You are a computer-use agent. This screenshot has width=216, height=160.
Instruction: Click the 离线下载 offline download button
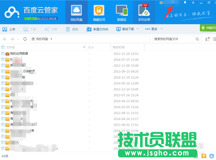click(125, 29)
